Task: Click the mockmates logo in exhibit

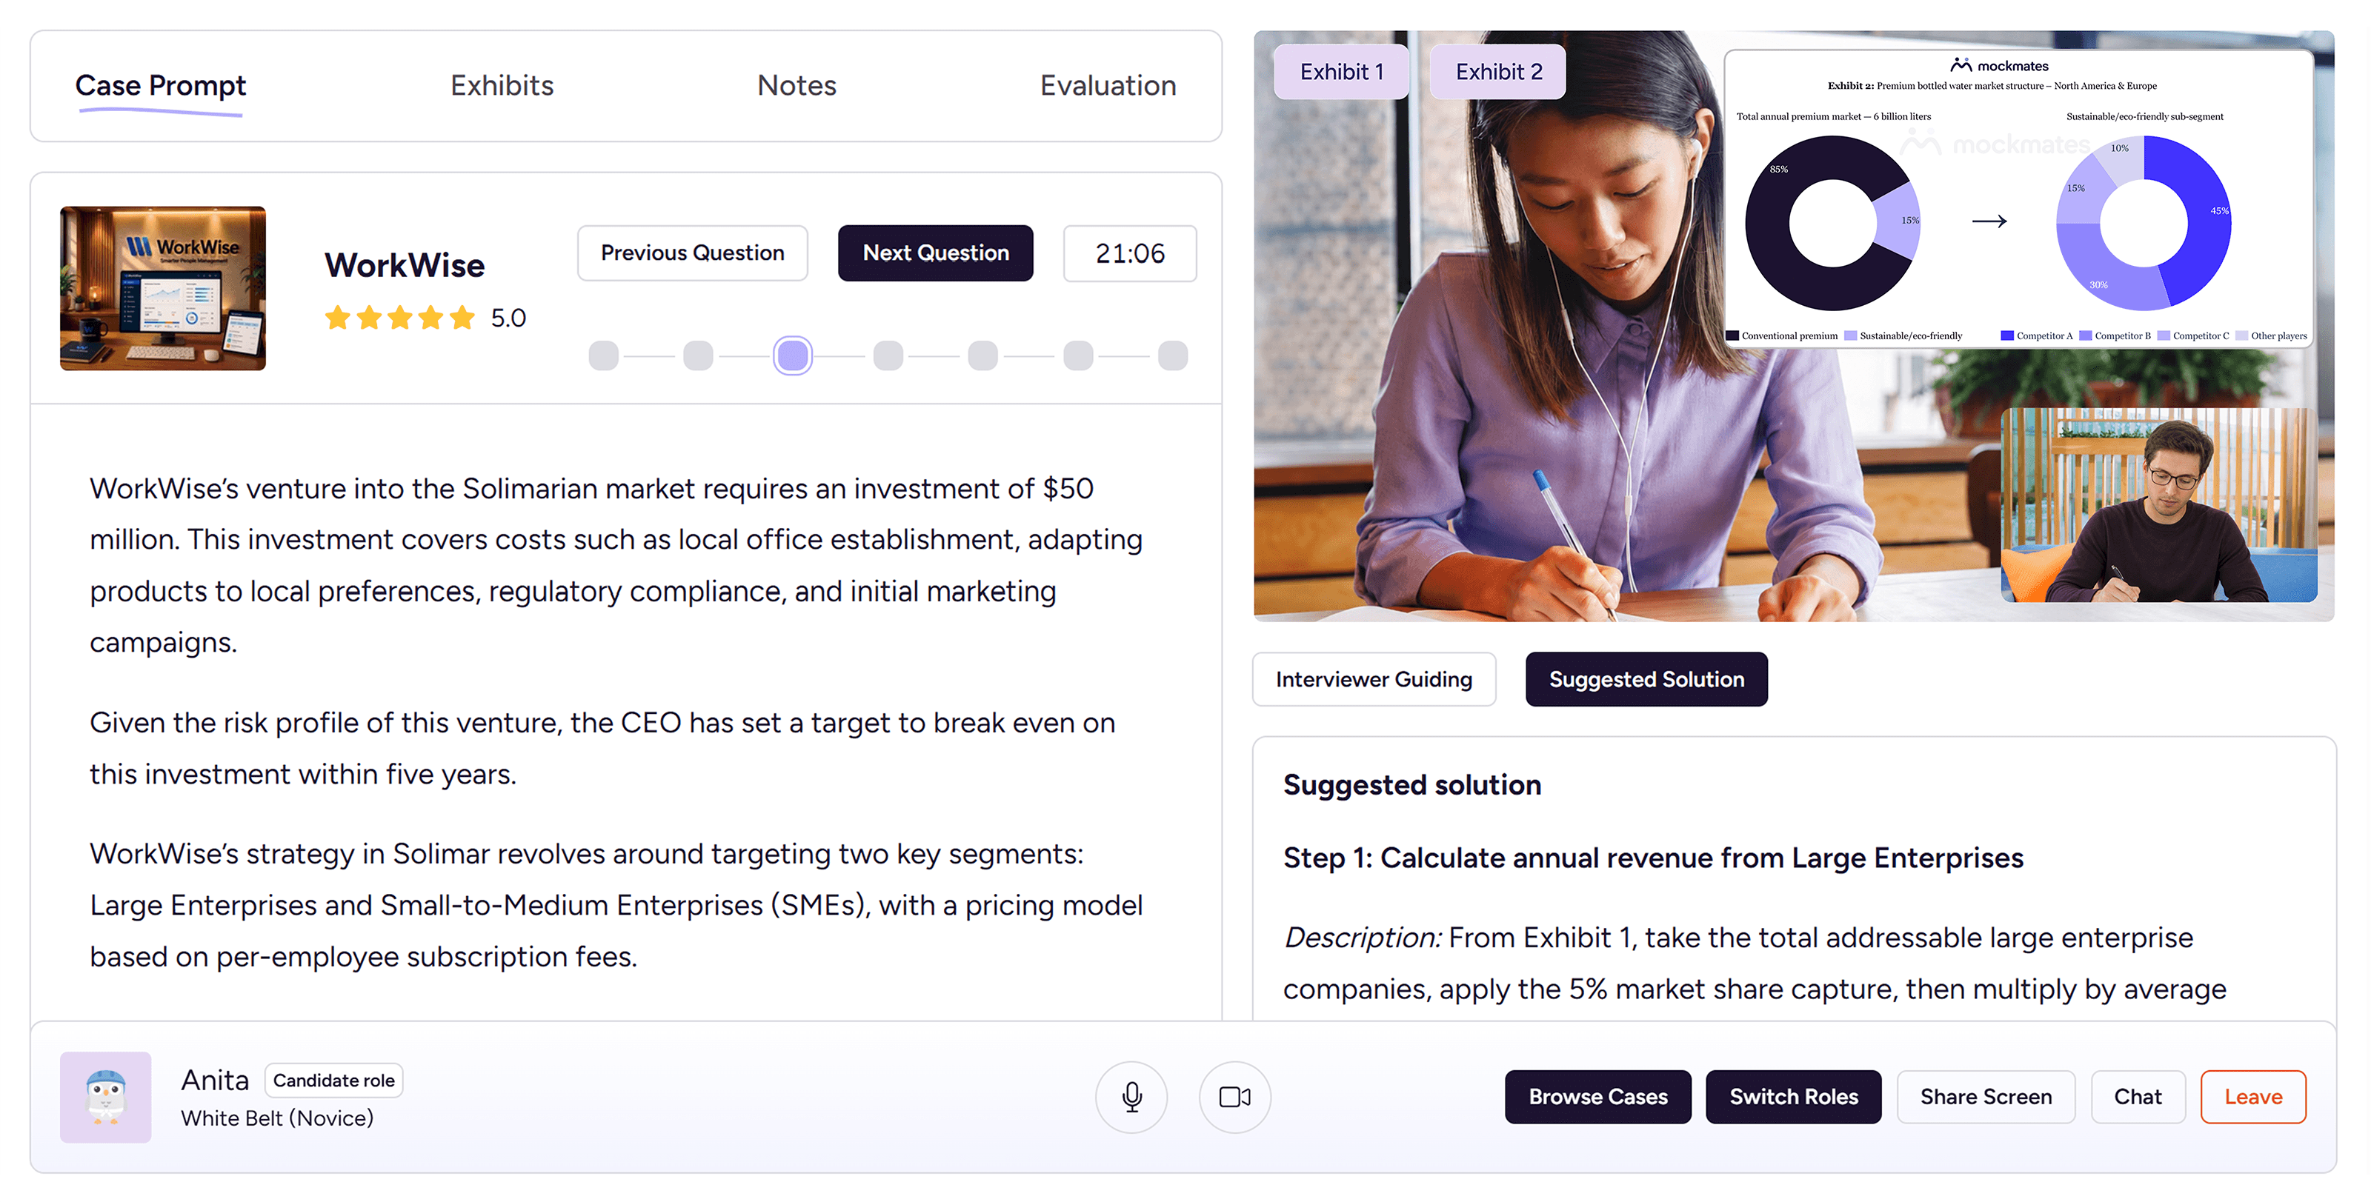Action: (x=1999, y=65)
